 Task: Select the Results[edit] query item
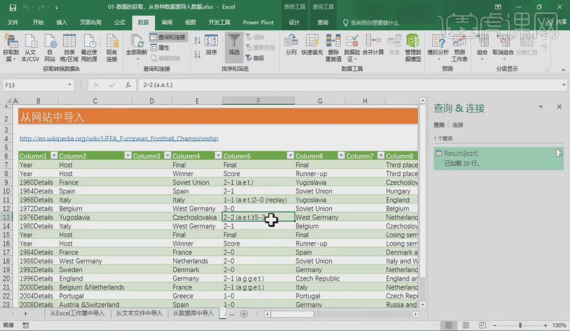pos(499,158)
